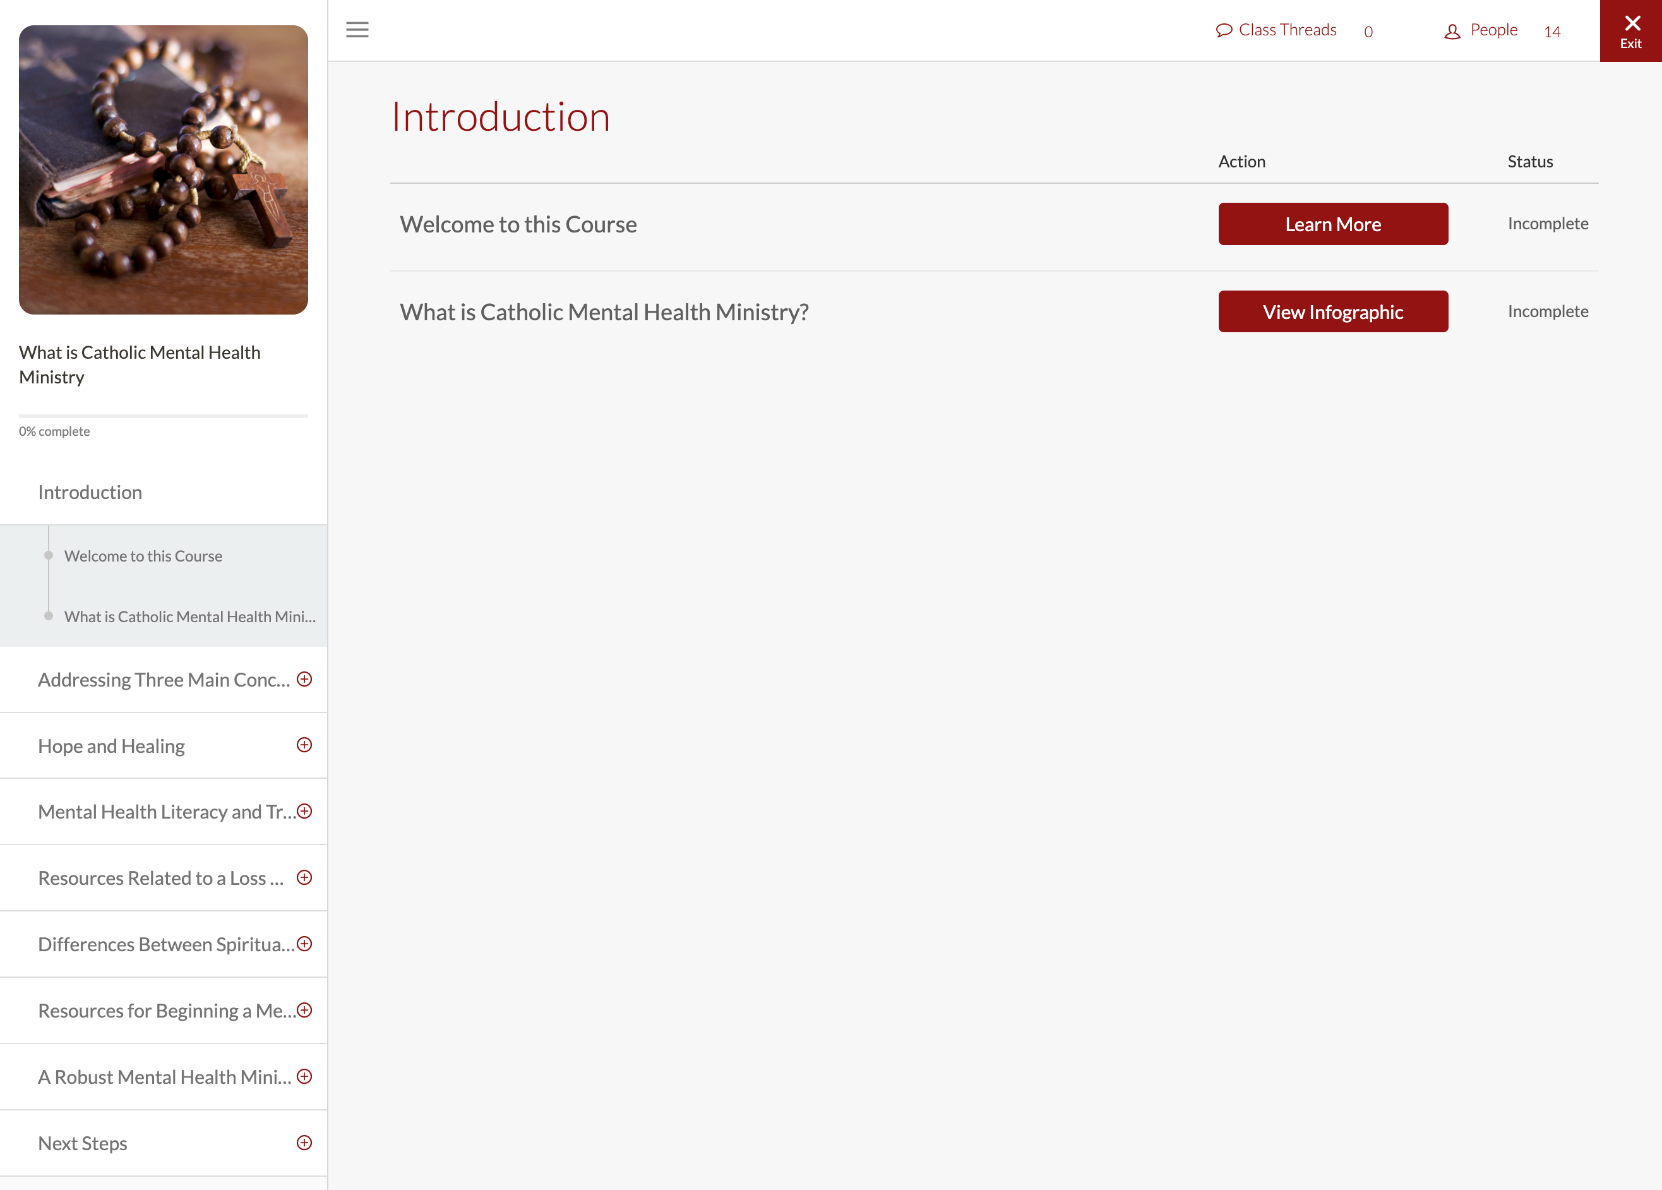Open Welcome to this Course sidebar item

click(x=143, y=555)
